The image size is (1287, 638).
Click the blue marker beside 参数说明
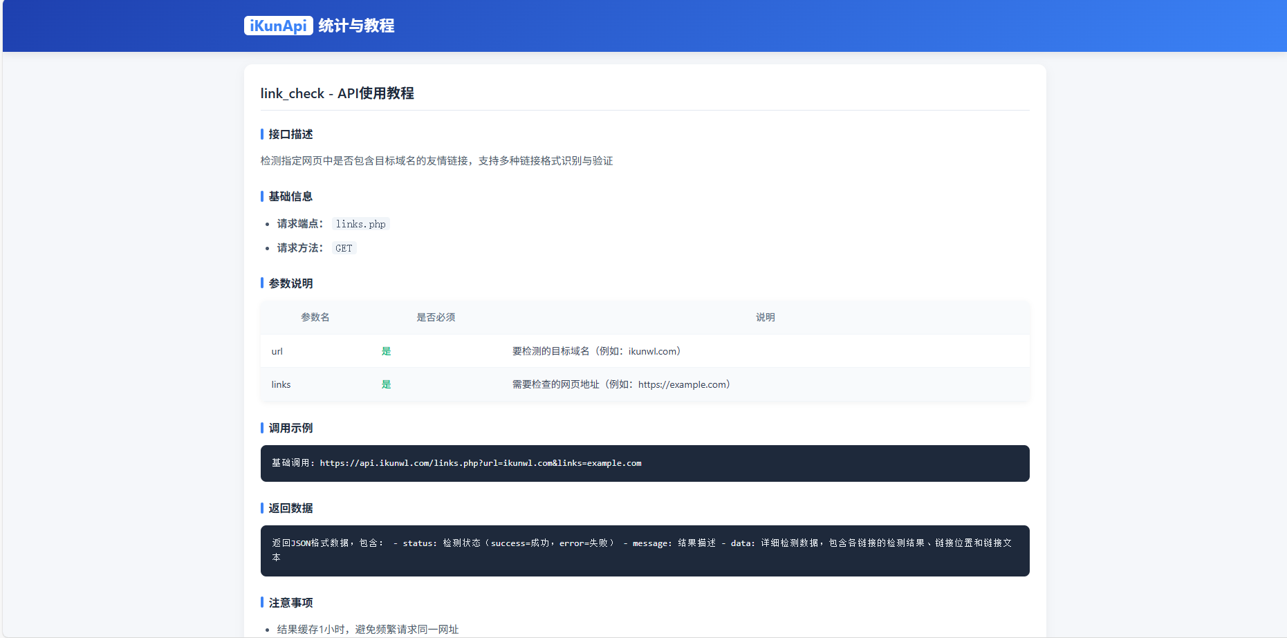click(261, 283)
